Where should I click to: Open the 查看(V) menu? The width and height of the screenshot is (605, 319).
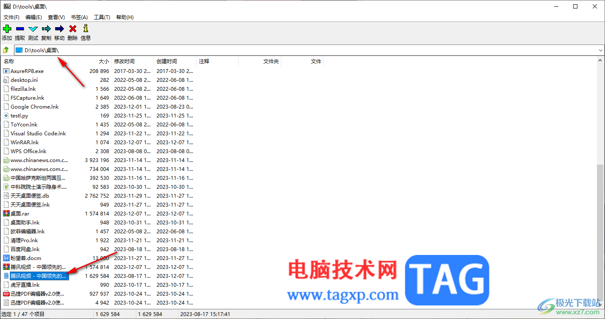click(x=56, y=17)
